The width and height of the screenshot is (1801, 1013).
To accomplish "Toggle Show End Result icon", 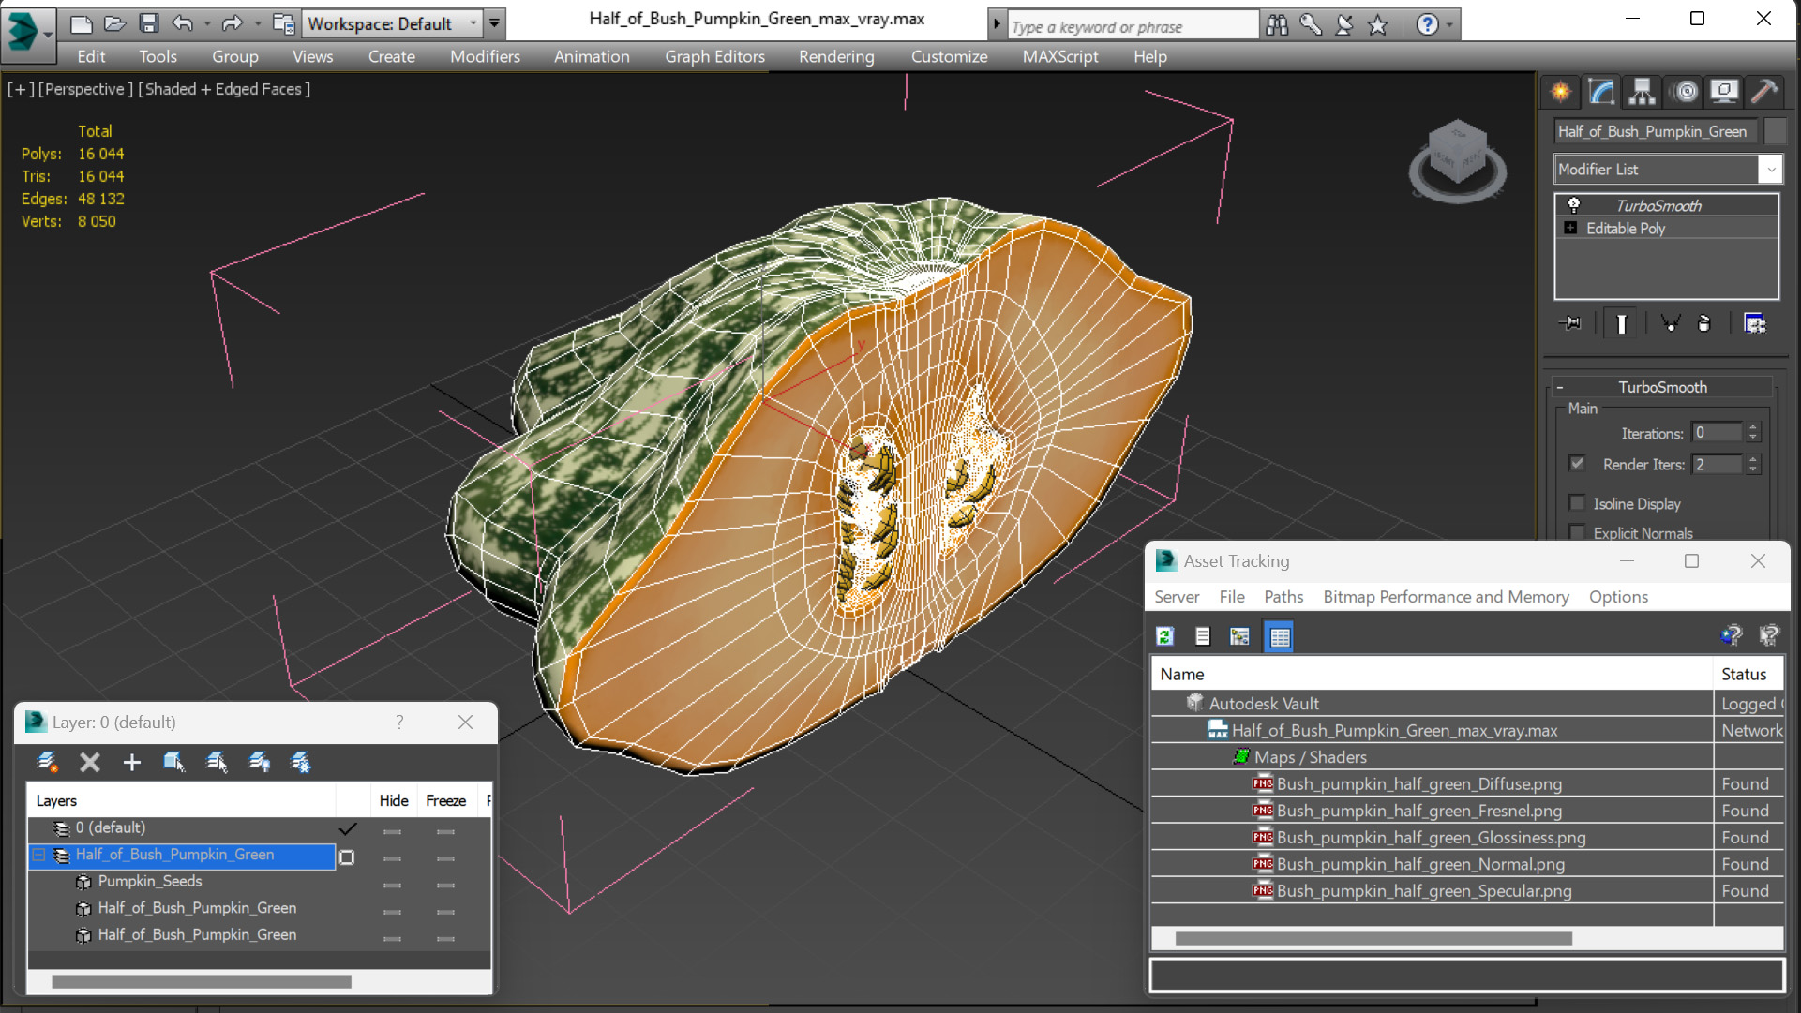I will click(x=1621, y=323).
